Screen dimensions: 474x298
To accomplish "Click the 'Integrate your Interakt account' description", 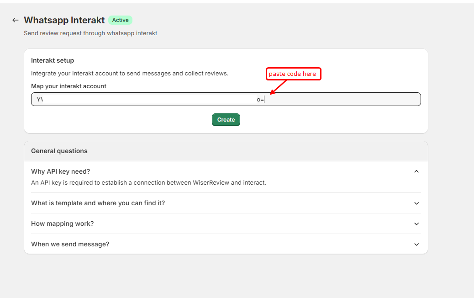I will point(129,73).
